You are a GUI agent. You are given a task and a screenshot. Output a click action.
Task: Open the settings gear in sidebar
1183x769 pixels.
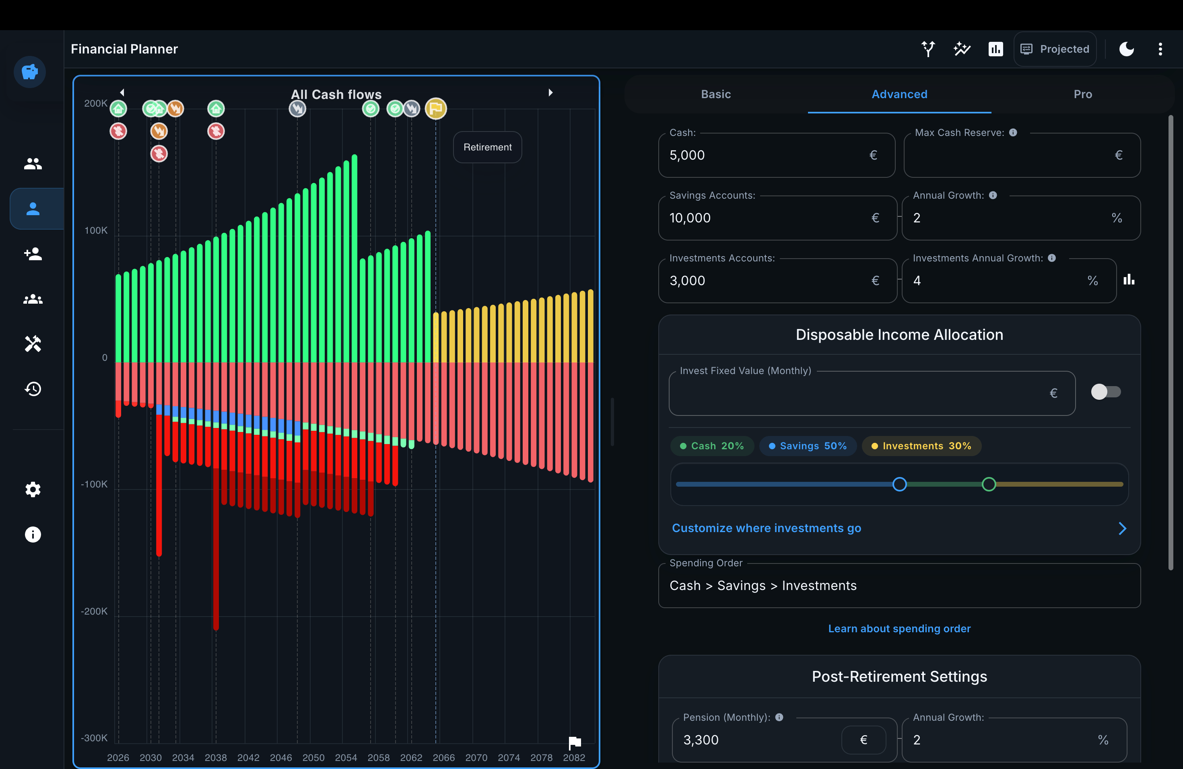click(x=33, y=489)
